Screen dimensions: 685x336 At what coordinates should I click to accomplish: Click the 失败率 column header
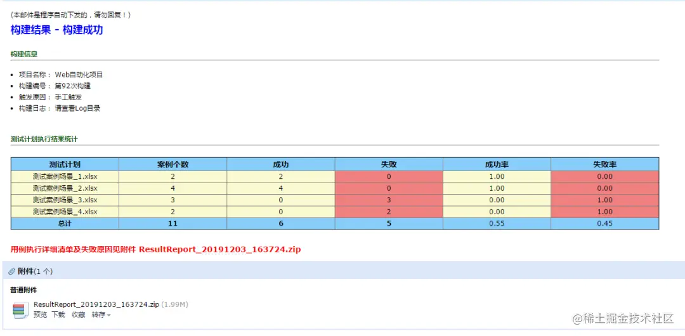(x=604, y=164)
